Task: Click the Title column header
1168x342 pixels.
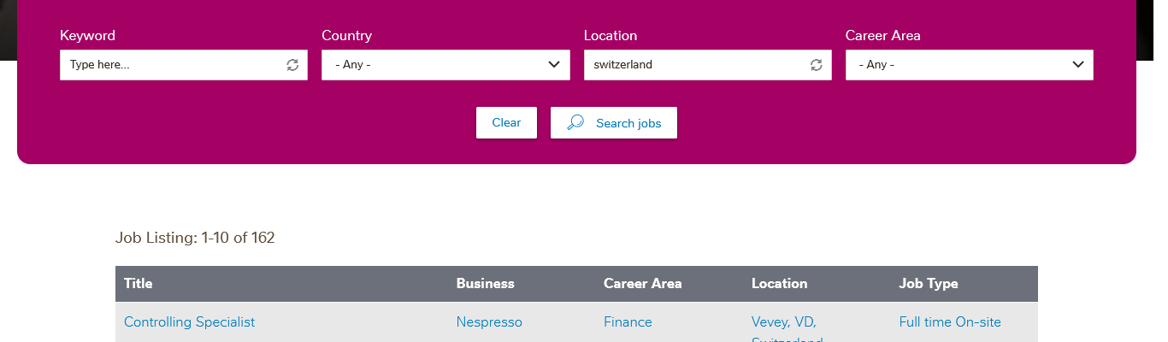Action: pyautogui.click(x=139, y=284)
